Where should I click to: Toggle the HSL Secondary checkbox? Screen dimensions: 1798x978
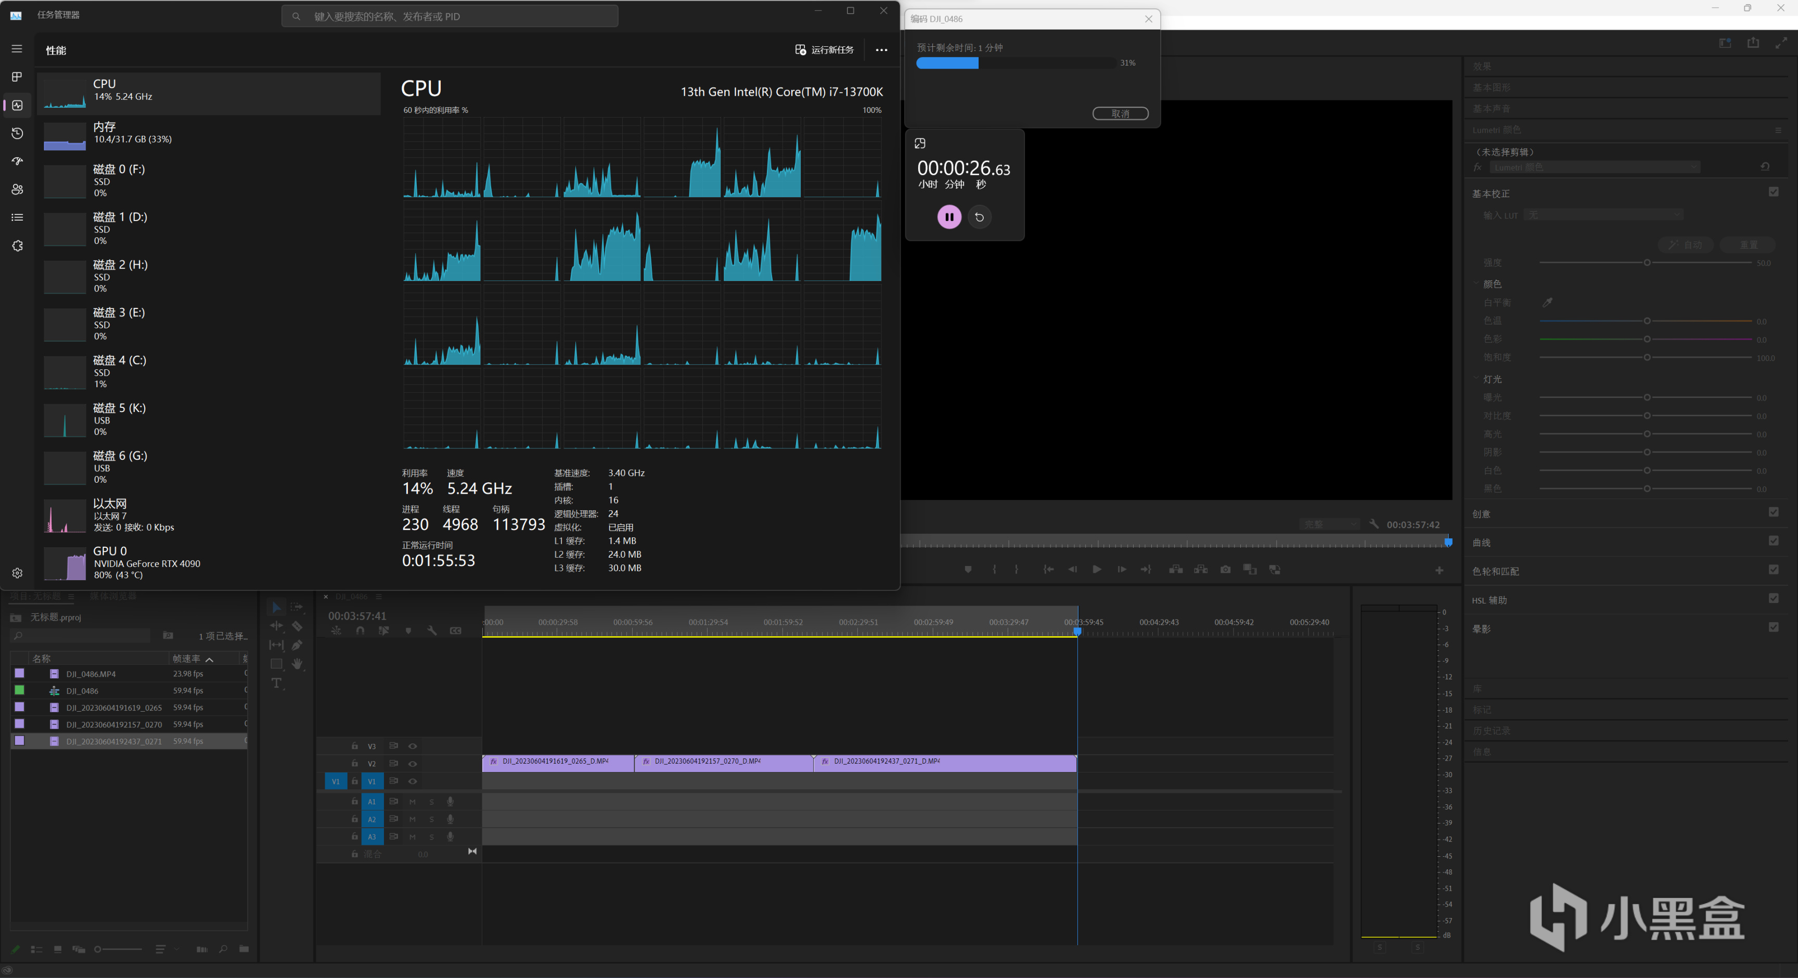[1773, 598]
